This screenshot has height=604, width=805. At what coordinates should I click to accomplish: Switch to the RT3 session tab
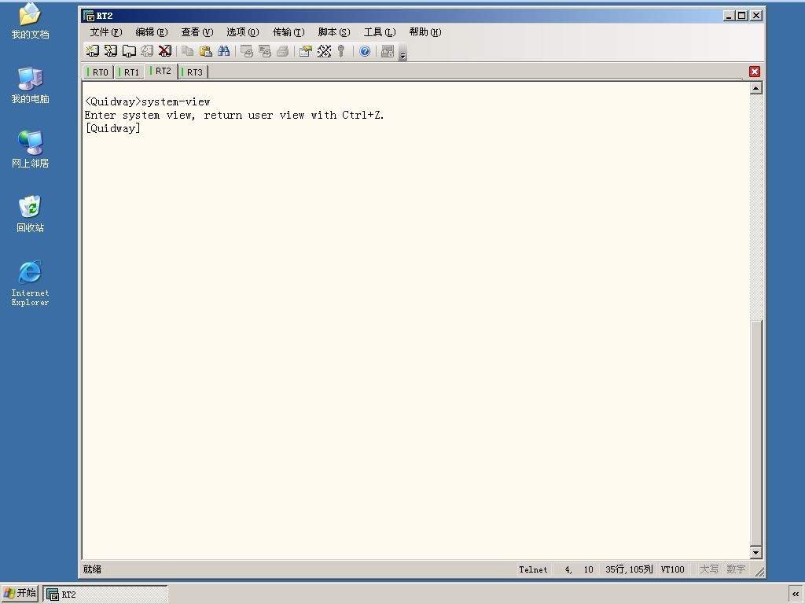pos(193,72)
